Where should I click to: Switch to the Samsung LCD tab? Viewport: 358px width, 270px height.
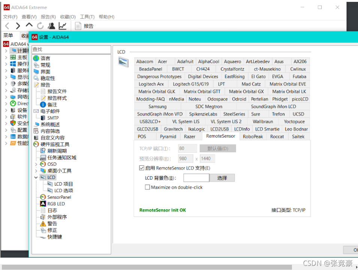(x=158, y=106)
